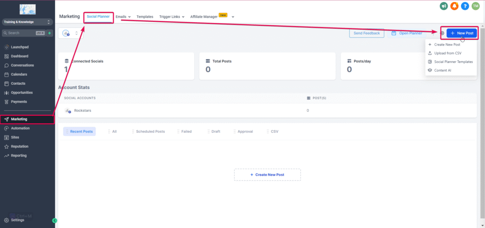The image size is (485, 228).
Task: Click the Send Feedback button
Action: (x=367, y=33)
